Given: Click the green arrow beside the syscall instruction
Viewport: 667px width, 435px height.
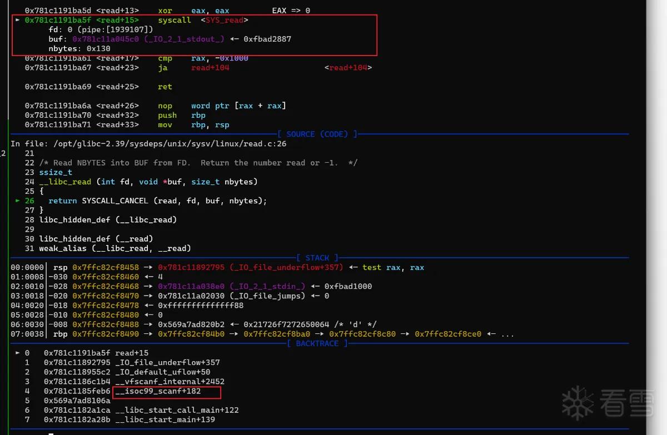Looking at the screenshot, I should pyautogui.click(x=18, y=20).
